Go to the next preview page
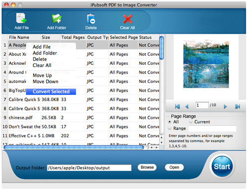The height and width of the screenshot is (191, 248). (x=225, y=106)
